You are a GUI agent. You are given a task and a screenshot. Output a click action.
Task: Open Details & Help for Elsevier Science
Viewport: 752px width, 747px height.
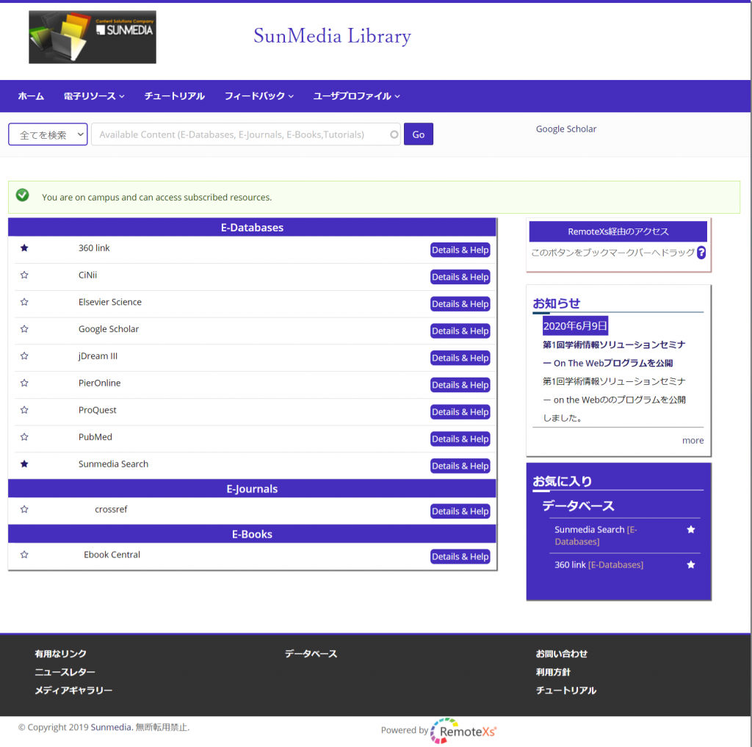(460, 303)
